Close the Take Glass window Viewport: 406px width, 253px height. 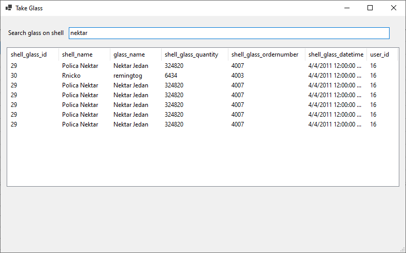[x=394, y=8]
